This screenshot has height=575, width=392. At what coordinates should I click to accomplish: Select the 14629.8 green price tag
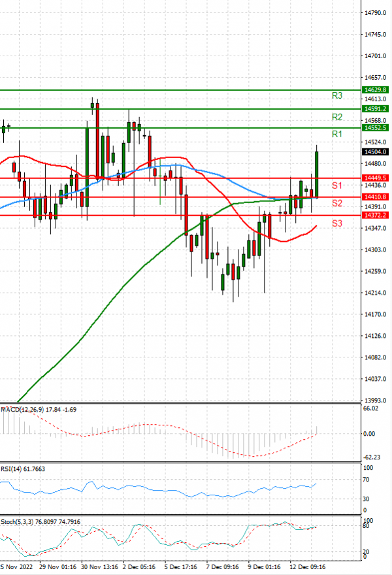coord(375,90)
